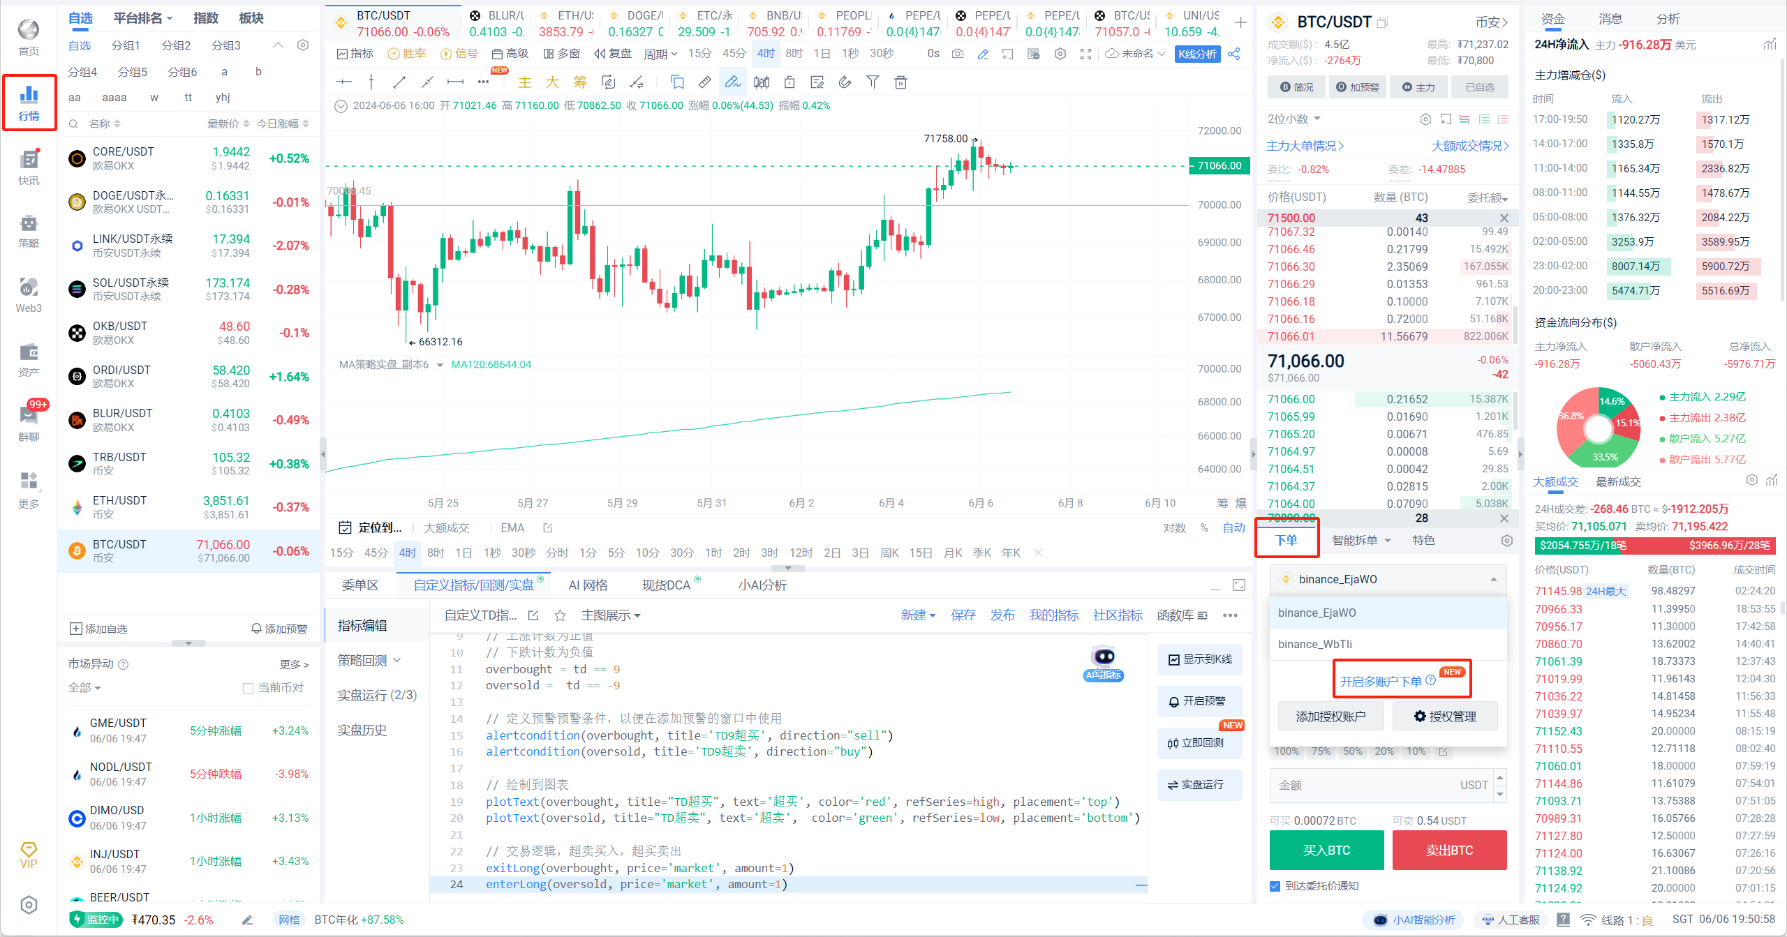Open the 周期 period dropdown
This screenshot has height=937, width=1787.
660,54
